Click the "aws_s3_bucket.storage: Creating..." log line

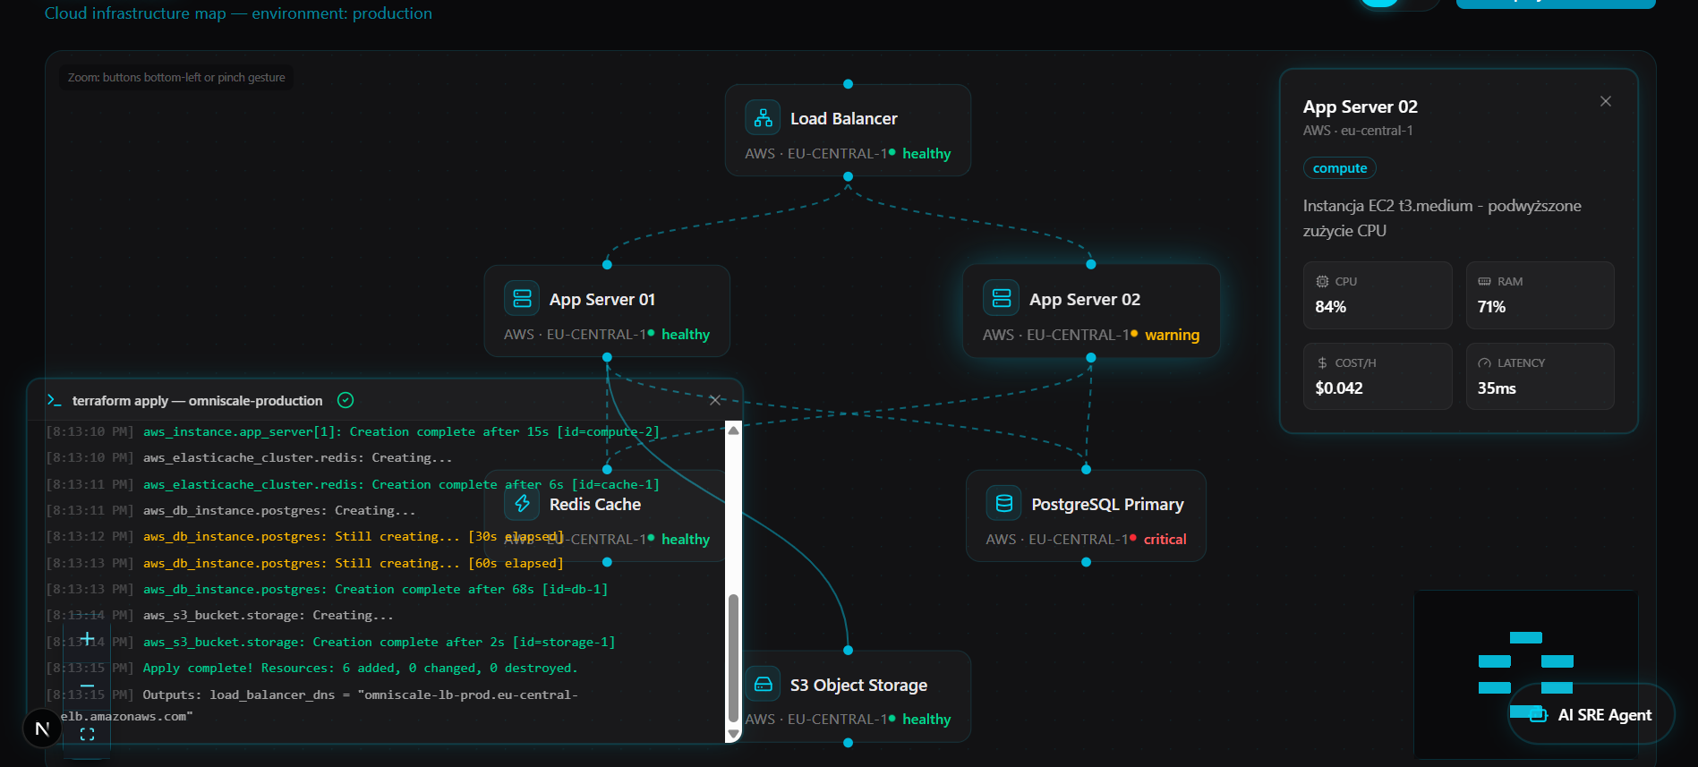click(268, 615)
